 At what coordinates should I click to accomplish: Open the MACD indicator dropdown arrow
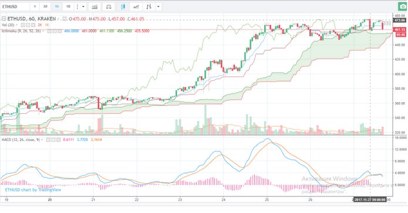coord(42,140)
